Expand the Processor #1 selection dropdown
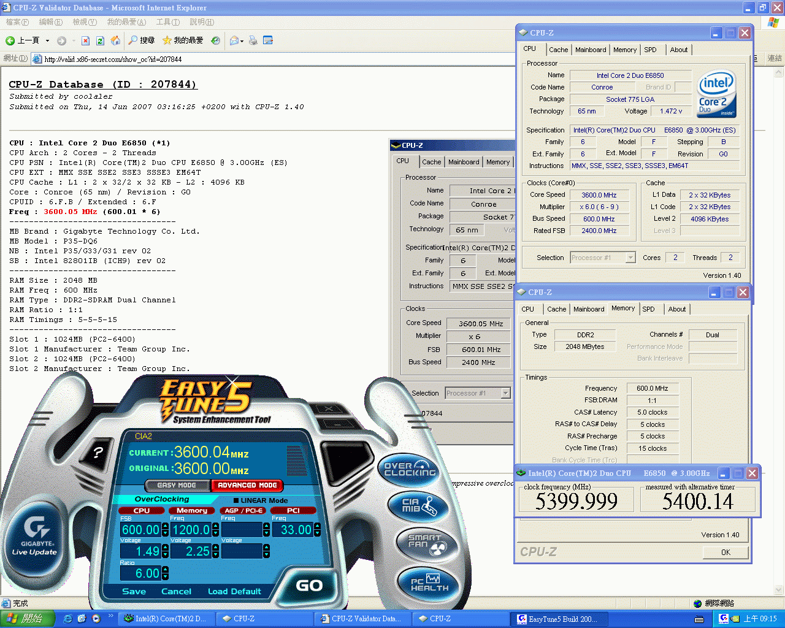 [x=630, y=258]
